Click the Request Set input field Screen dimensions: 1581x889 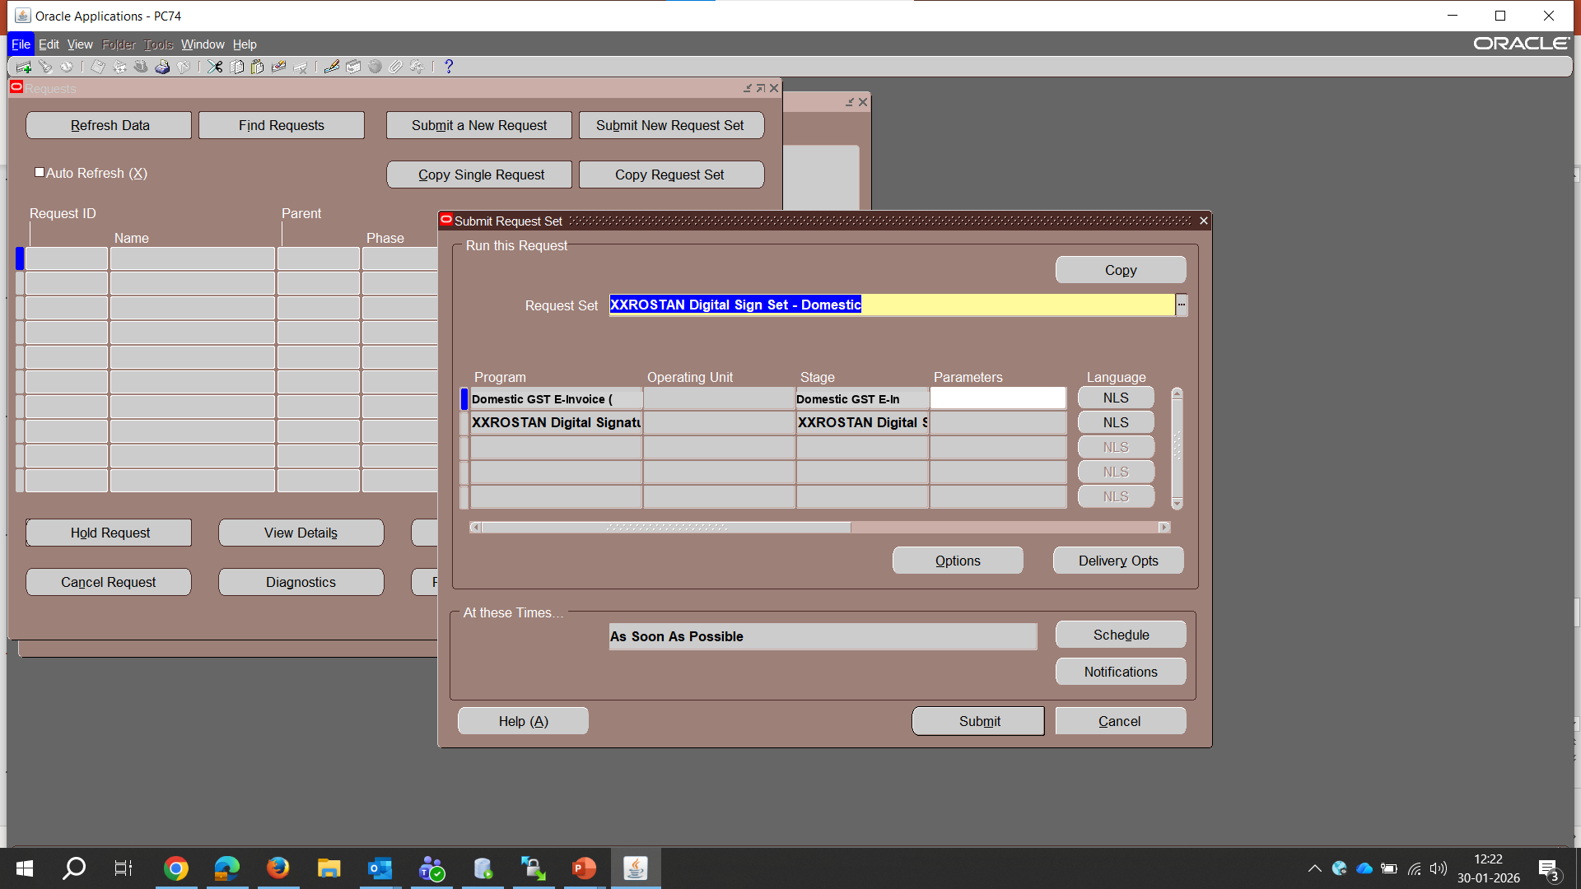click(892, 305)
